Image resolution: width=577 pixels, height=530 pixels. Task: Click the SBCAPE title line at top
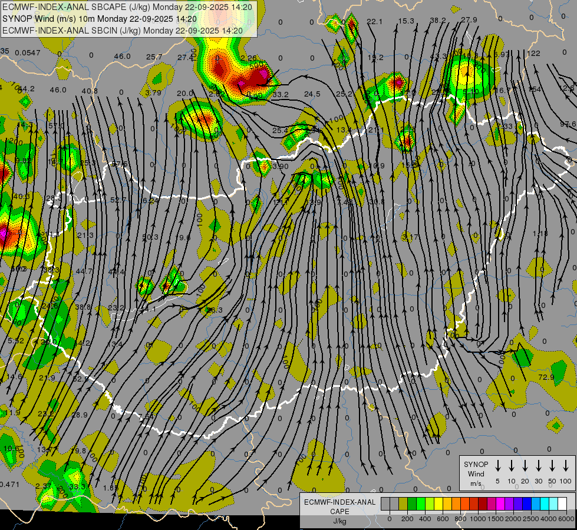tap(127, 7)
